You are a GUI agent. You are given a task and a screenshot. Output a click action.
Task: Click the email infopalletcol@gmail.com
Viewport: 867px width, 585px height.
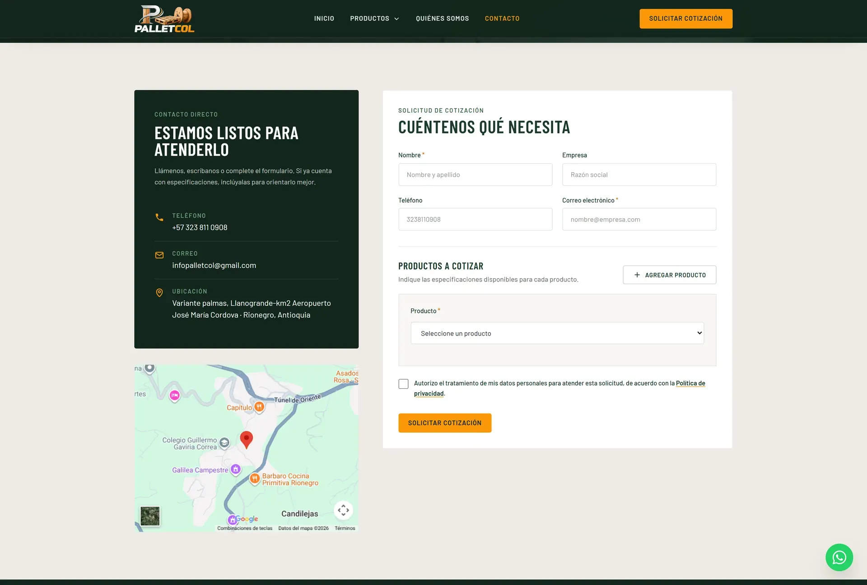[214, 265]
